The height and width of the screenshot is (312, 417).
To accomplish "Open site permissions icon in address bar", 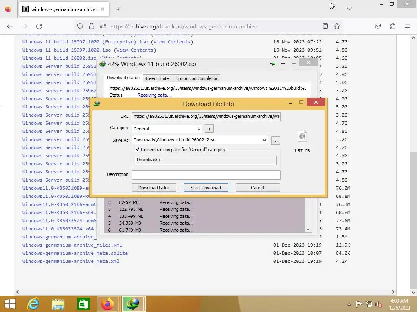I will 103,26.
